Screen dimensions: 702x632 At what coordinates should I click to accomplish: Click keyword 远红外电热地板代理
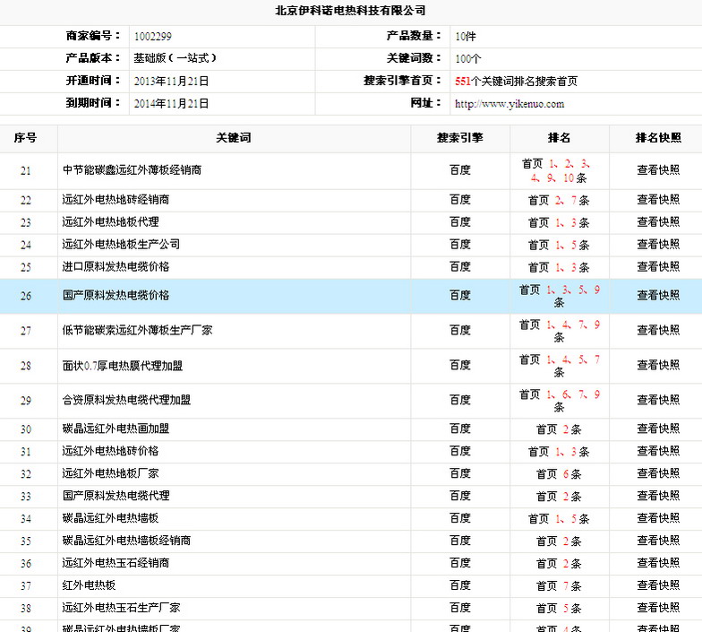click(111, 222)
